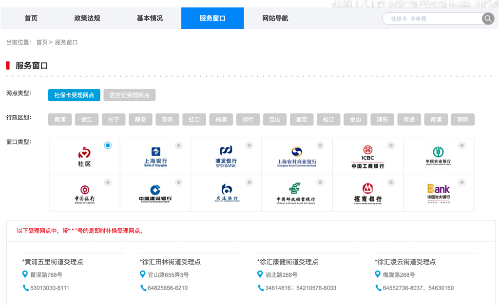Click the search magnifier icon

pyautogui.click(x=488, y=18)
